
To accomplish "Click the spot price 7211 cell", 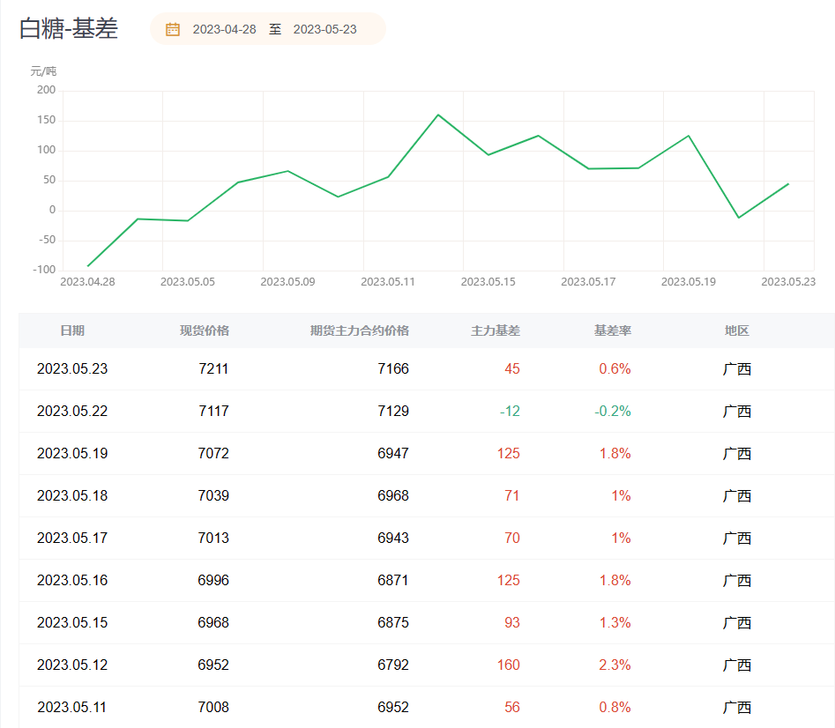I will click(x=213, y=368).
